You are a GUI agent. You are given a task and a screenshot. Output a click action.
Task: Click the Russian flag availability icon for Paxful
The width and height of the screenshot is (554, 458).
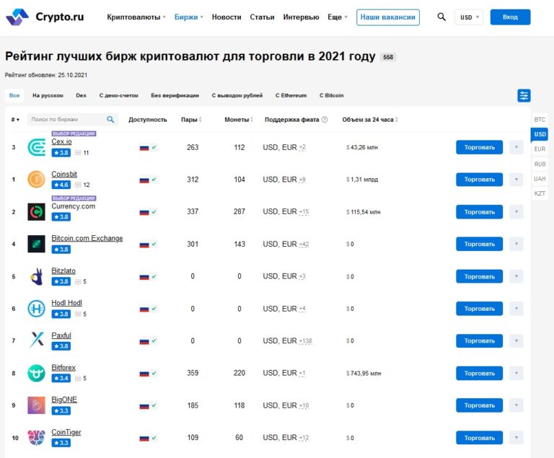pyautogui.click(x=144, y=341)
